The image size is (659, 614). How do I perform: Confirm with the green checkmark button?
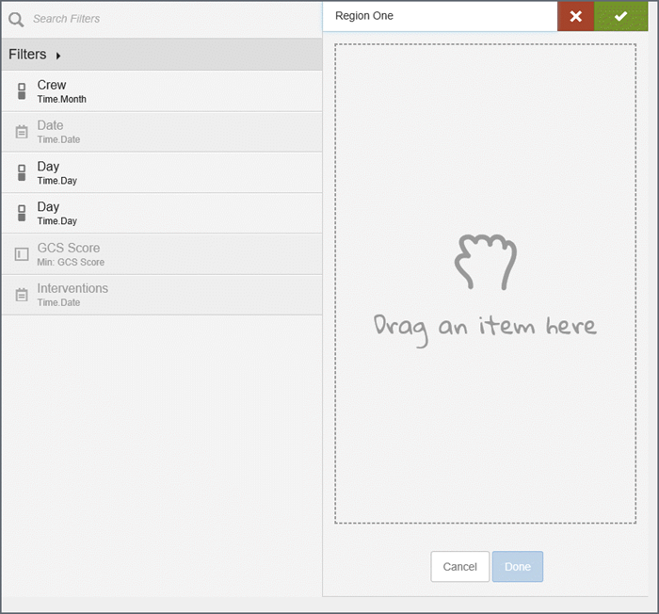click(x=620, y=16)
